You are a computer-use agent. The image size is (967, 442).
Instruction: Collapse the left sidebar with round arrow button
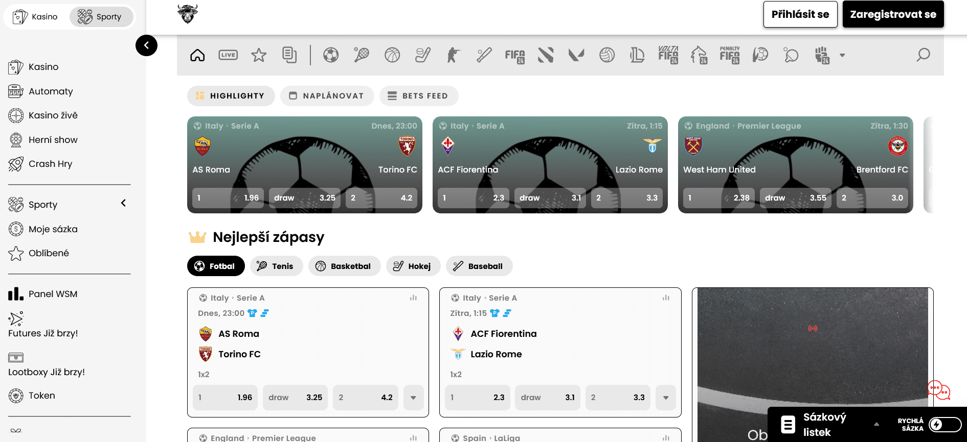(x=146, y=45)
